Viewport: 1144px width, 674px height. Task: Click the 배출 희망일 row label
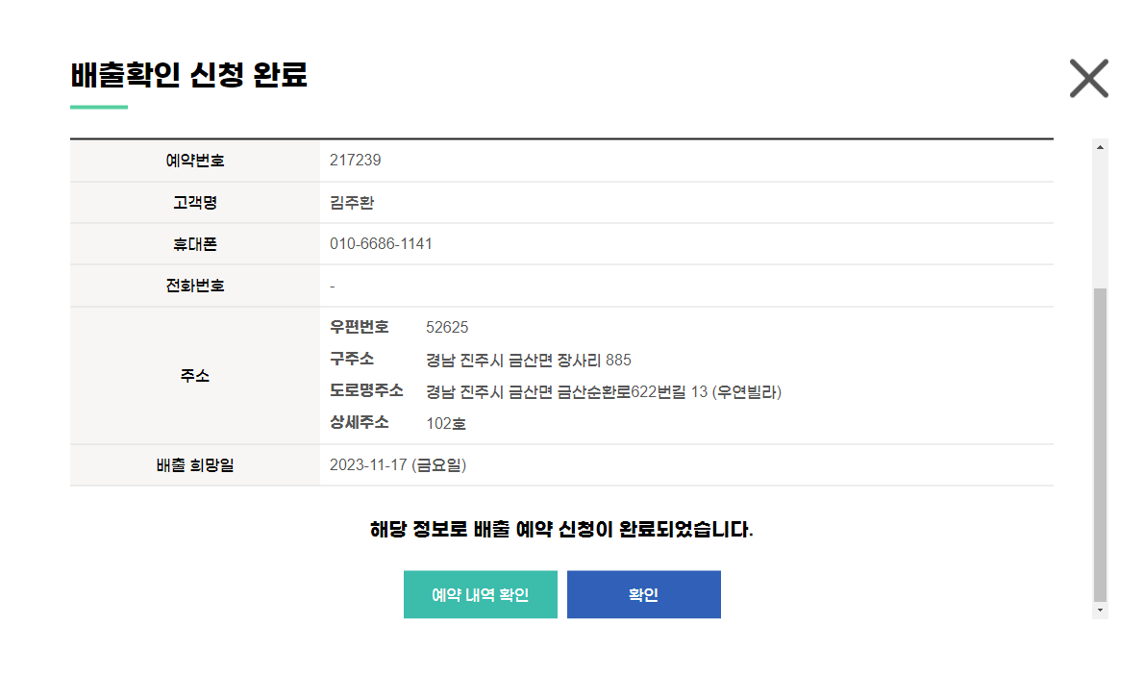coord(195,465)
